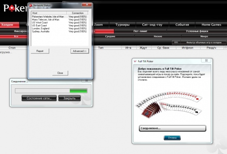The width and height of the screenshot is (227, 154).
Task: Click the Report button
Action: (40, 51)
